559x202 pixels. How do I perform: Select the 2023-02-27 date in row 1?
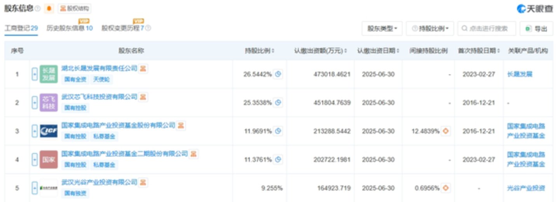coord(479,74)
